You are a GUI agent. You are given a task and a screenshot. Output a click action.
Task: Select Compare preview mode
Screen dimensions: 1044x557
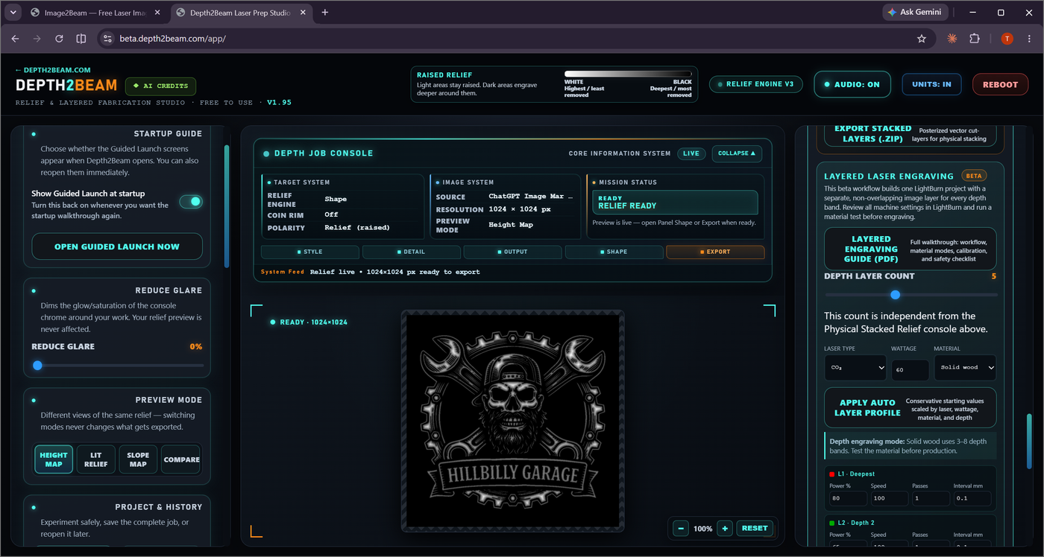(x=181, y=459)
